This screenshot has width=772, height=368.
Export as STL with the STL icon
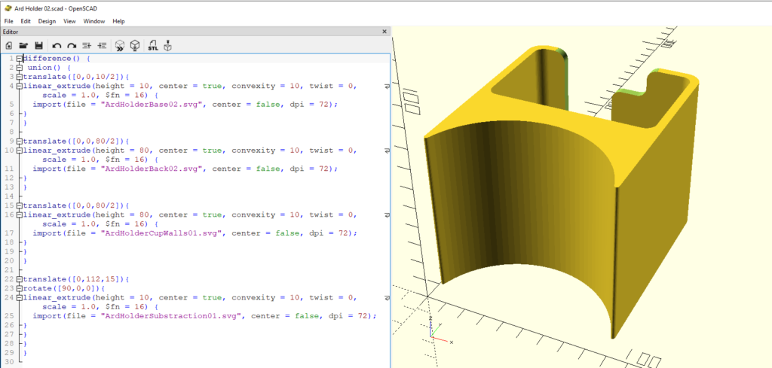[x=152, y=46]
